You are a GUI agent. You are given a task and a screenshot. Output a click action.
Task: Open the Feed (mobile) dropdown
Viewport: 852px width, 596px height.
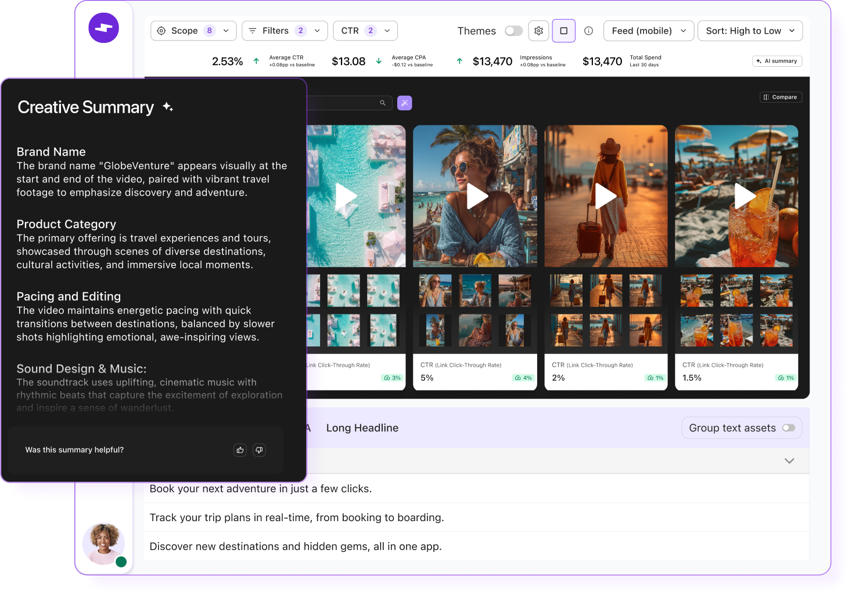[649, 31]
